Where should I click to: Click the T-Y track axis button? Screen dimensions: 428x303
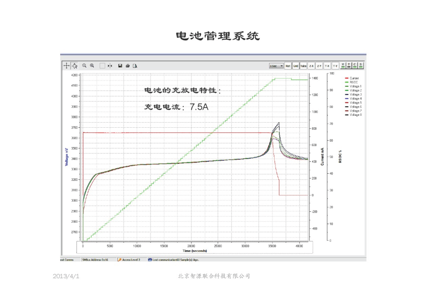[x=335, y=66]
